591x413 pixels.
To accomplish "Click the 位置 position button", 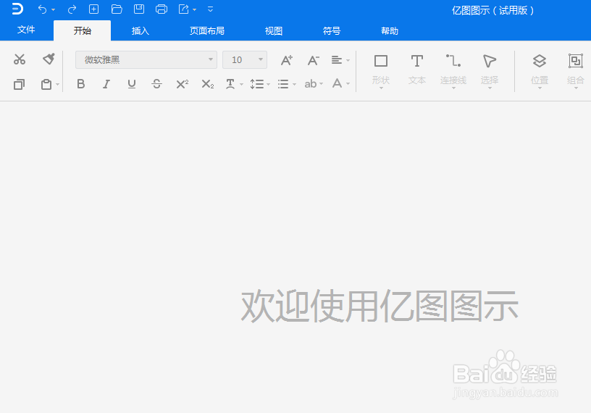I will click(x=540, y=71).
